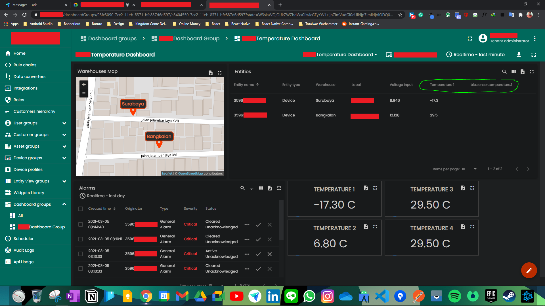Click the orange edit dashboard pencil button
This screenshot has height=306, width=545.
(x=529, y=270)
